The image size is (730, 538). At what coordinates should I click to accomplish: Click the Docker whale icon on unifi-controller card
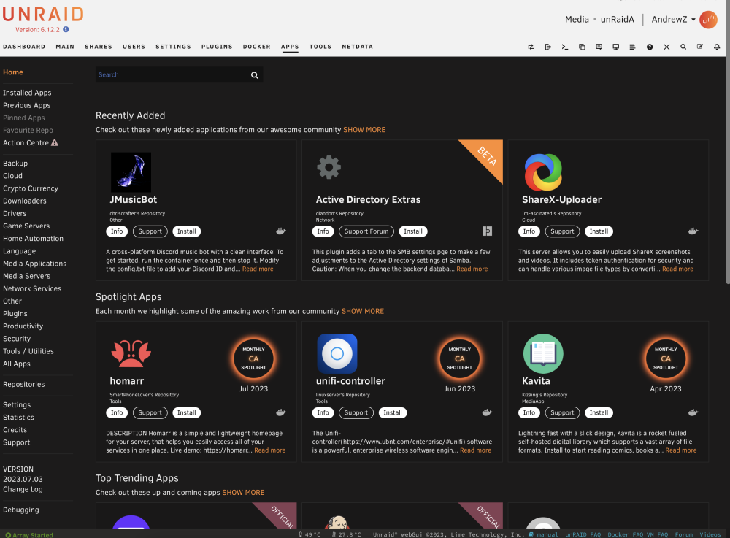coord(487,412)
